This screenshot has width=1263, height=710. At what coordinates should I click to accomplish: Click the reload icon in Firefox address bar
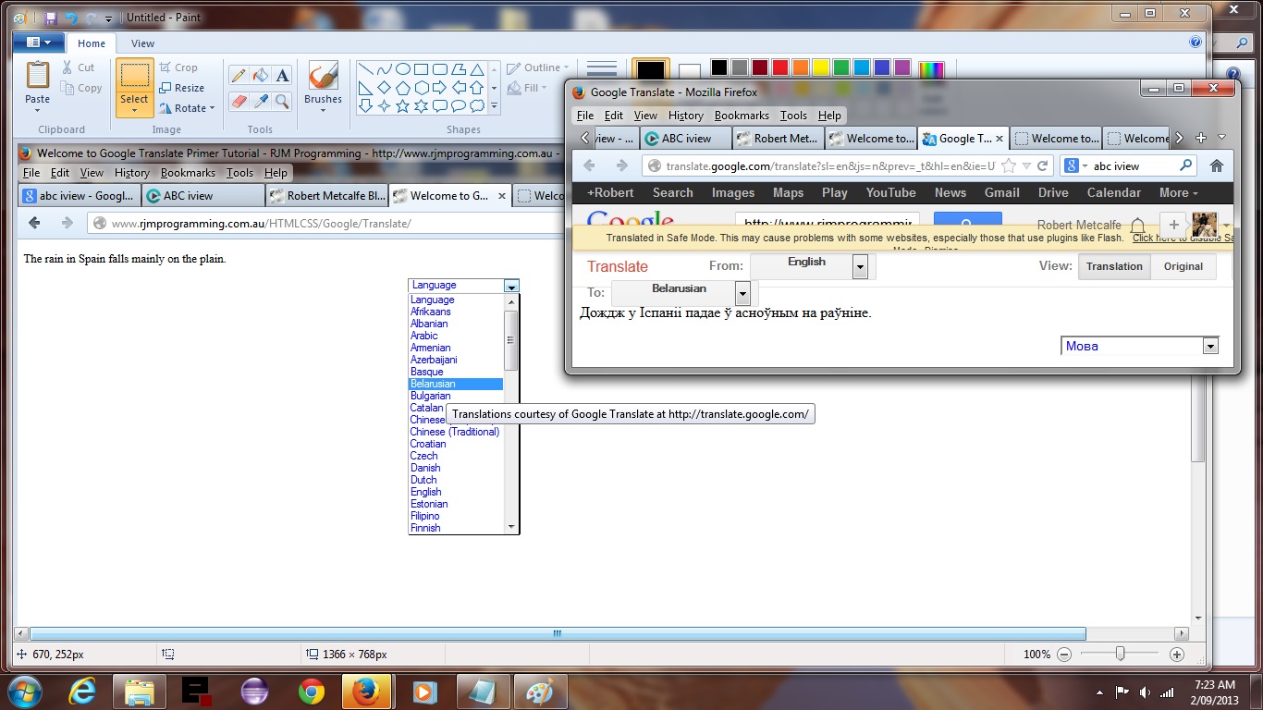tap(1043, 166)
